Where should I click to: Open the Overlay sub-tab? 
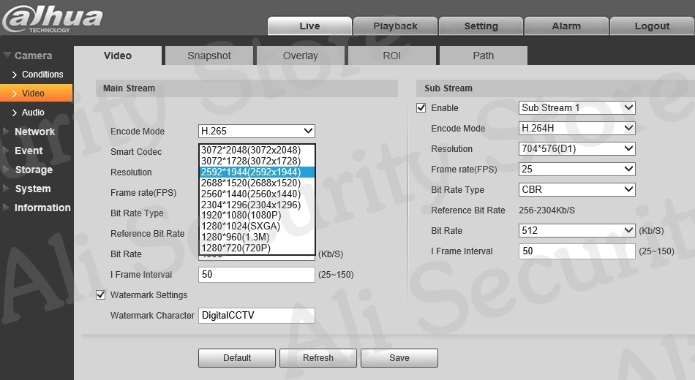tap(300, 56)
